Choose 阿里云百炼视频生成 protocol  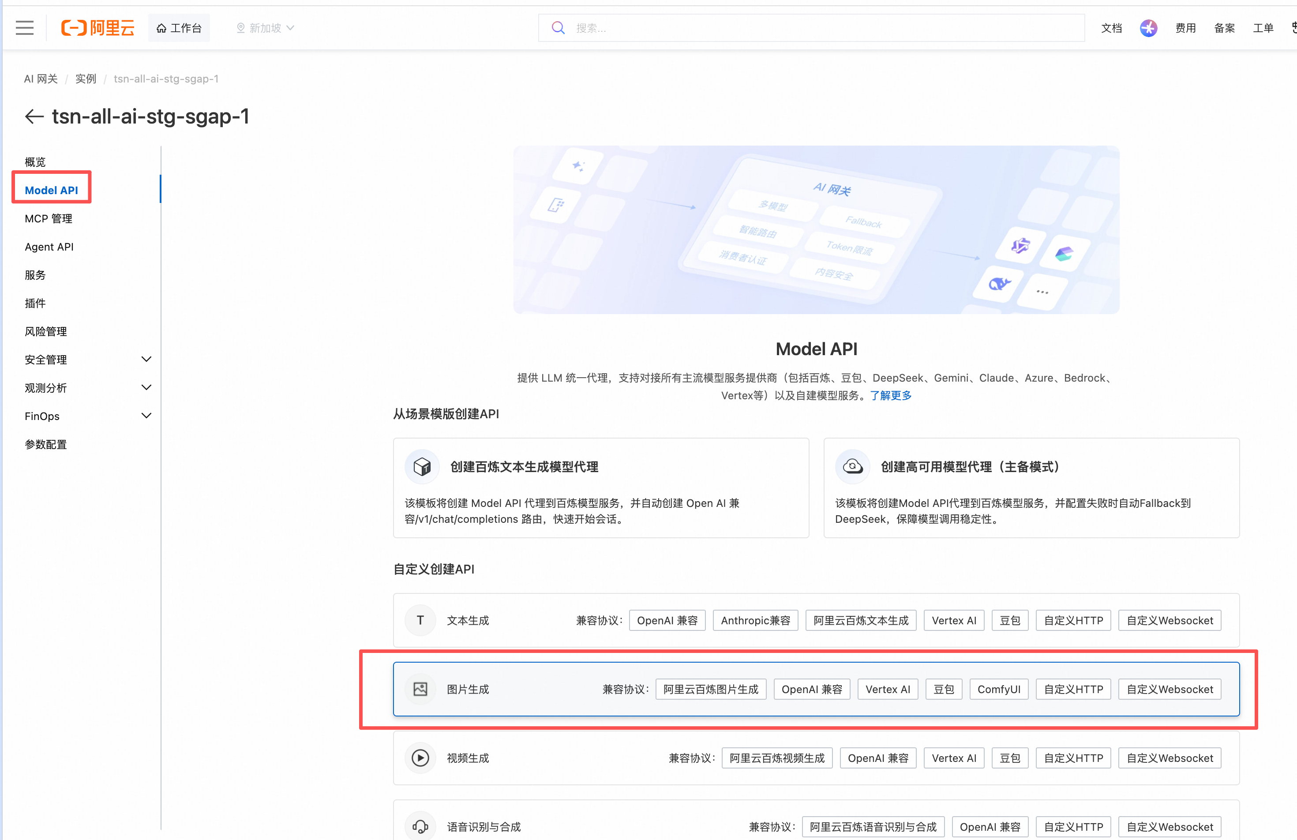click(x=777, y=757)
